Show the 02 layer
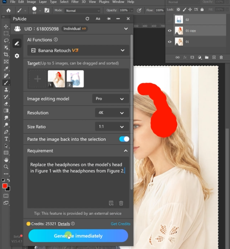Screen dimensions: 230x249 click(x=169, y=20)
